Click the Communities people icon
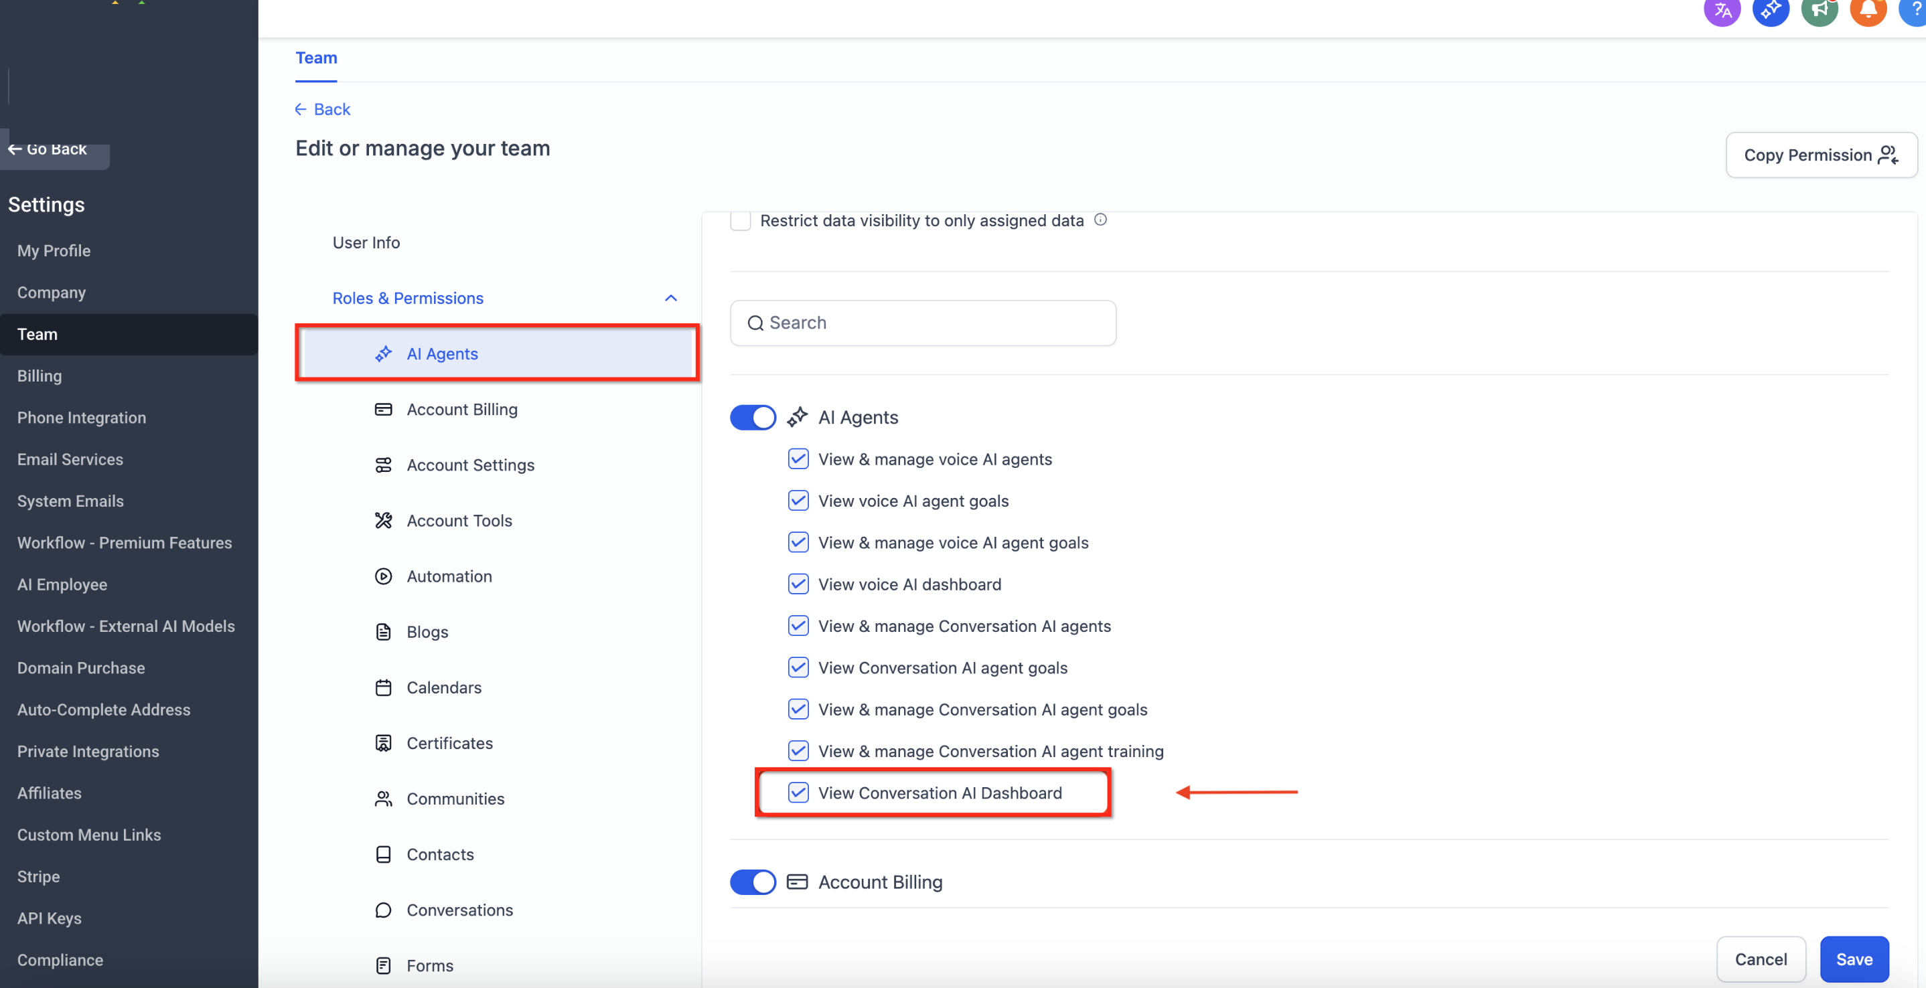 (383, 799)
